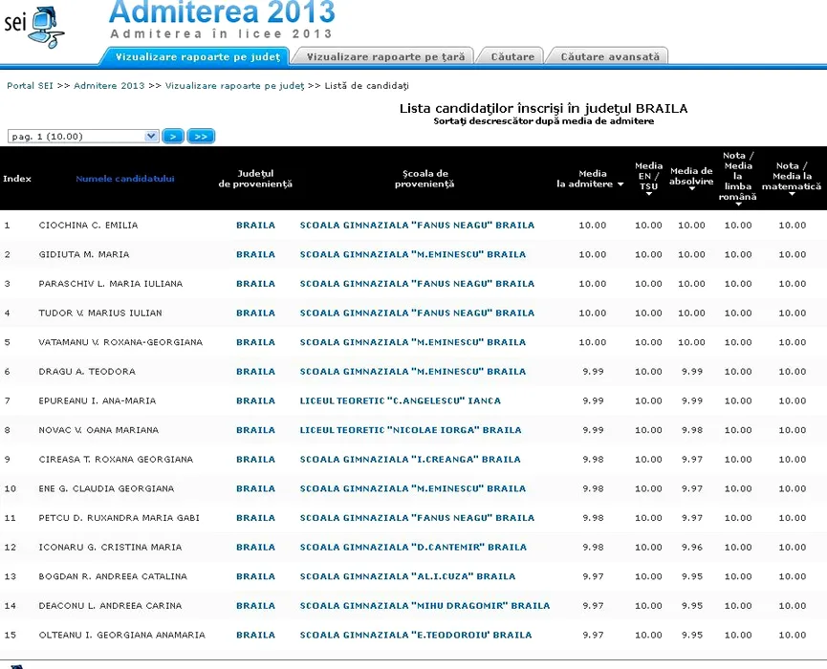Open Scoala Gimnaziala "Mihu Dragomir" link
Screen dimensions: 827x669
[424, 606]
